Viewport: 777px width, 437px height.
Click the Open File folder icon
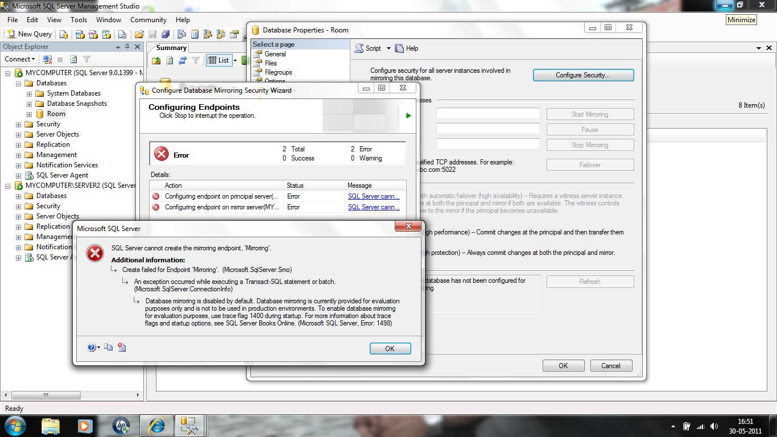[x=139, y=34]
